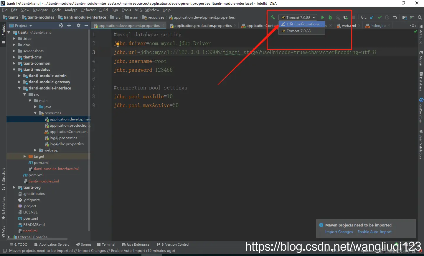Click the Import Changes link
The height and width of the screenshot is (256, 424).
click(x=339, y=232)
